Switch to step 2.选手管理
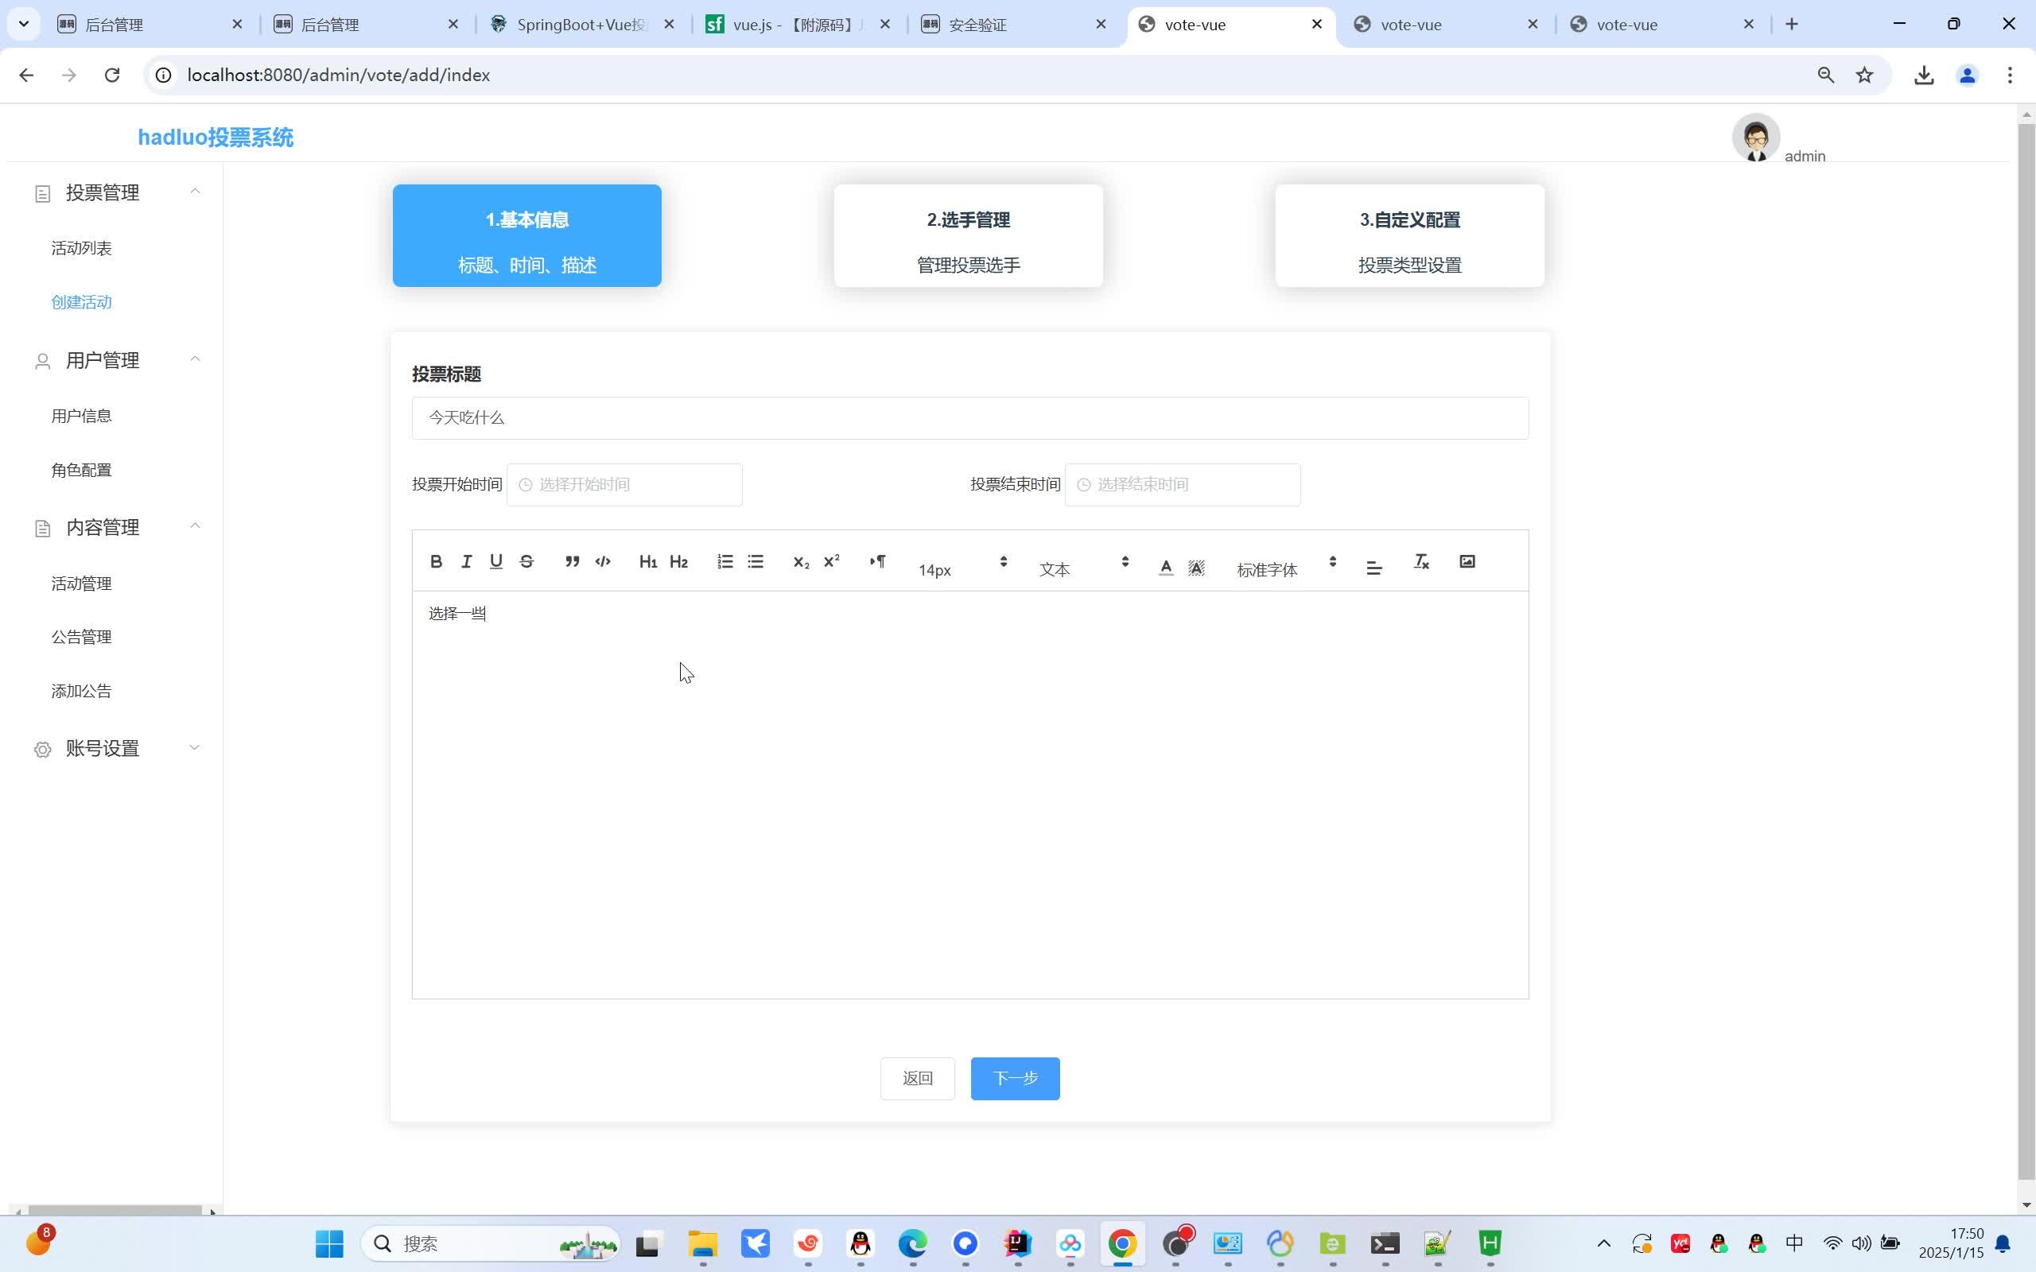The width and height of the screenshot is (2036, 1272). tap(968, 235)
